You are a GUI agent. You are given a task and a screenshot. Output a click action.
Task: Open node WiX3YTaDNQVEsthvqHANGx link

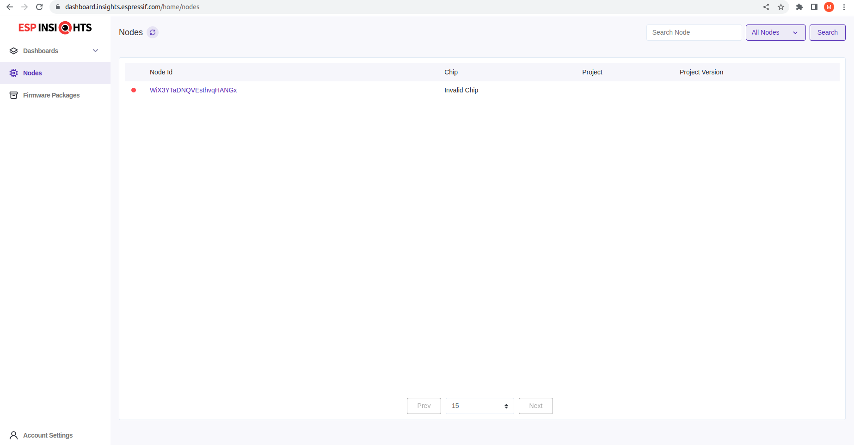193,90
